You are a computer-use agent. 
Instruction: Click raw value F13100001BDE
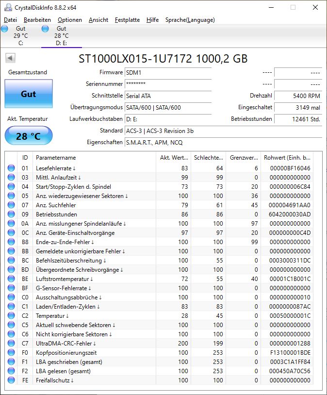coord(290,353)
